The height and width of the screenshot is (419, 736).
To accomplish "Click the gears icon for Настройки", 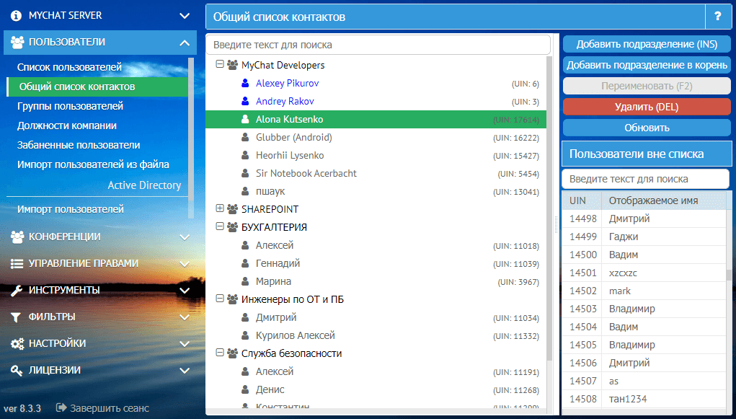I will click(17, 343).
